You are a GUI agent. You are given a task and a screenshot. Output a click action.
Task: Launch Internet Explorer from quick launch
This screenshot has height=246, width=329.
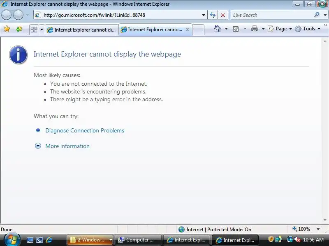pos(49,240)
